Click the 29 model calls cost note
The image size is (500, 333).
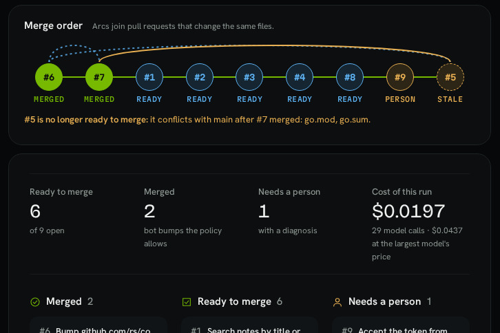[x=417, y=244]
